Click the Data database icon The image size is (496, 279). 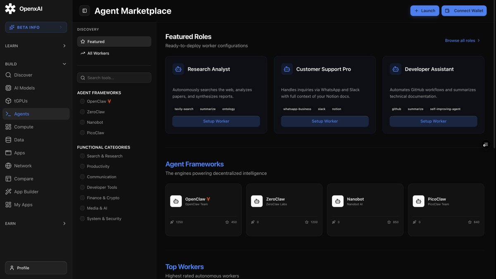pos(8,140)
